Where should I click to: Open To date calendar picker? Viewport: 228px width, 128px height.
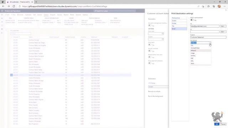[x=162, y=39]
